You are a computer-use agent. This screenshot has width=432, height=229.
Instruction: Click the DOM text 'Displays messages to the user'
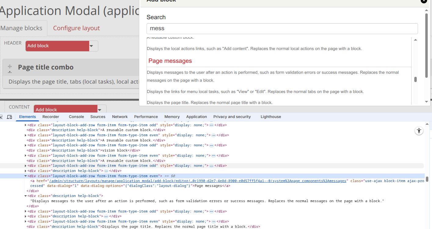(x=207, y=201)
